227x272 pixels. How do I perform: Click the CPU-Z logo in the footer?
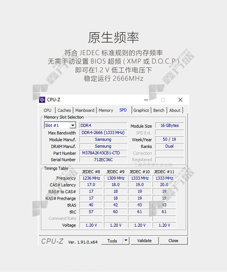[52, 241]
